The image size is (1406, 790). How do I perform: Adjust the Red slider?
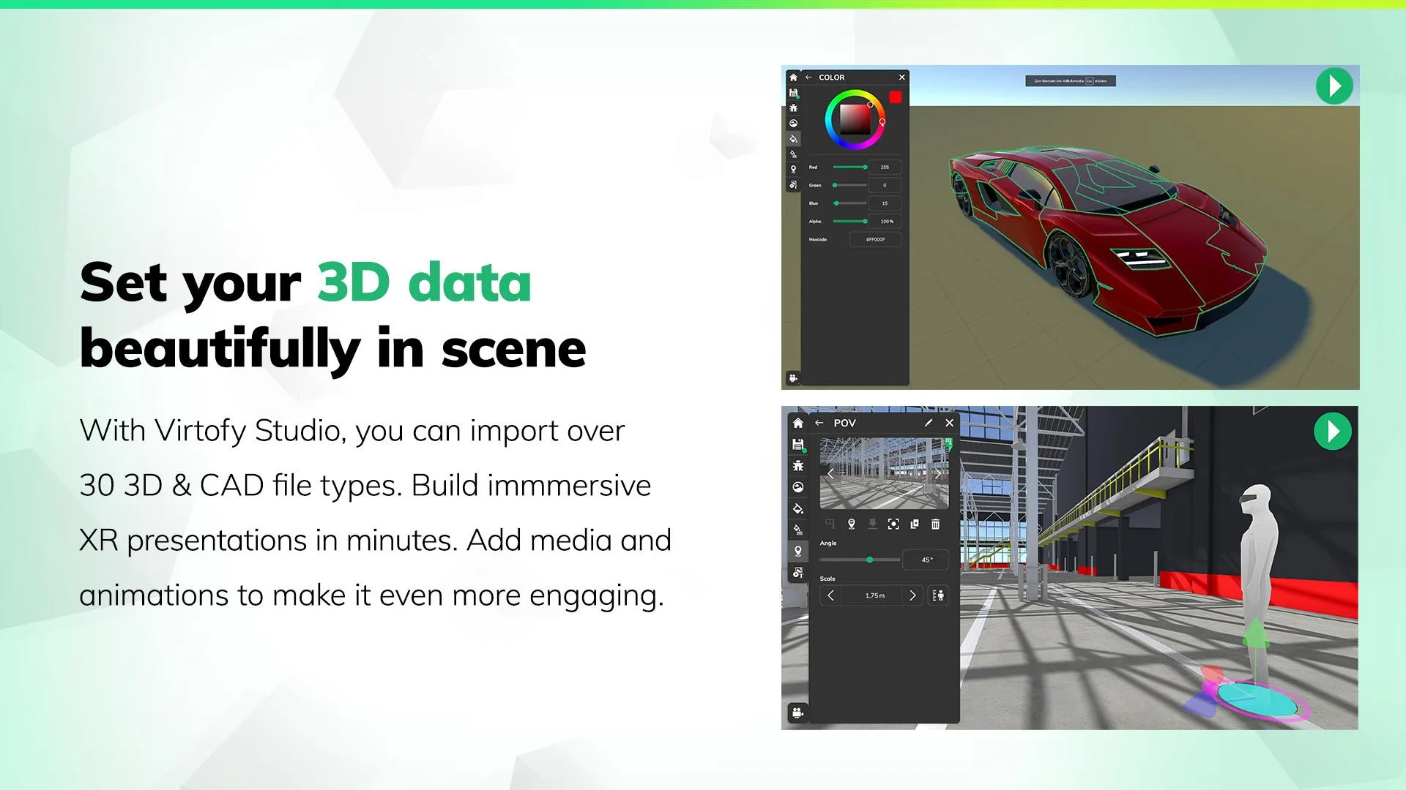coord(849,168)
